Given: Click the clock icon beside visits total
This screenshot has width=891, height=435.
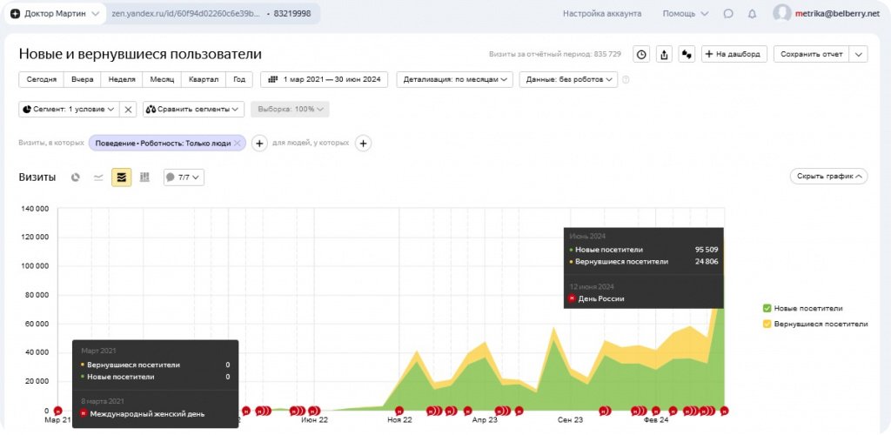Looking at the screenshot, I should coord(641,54).
